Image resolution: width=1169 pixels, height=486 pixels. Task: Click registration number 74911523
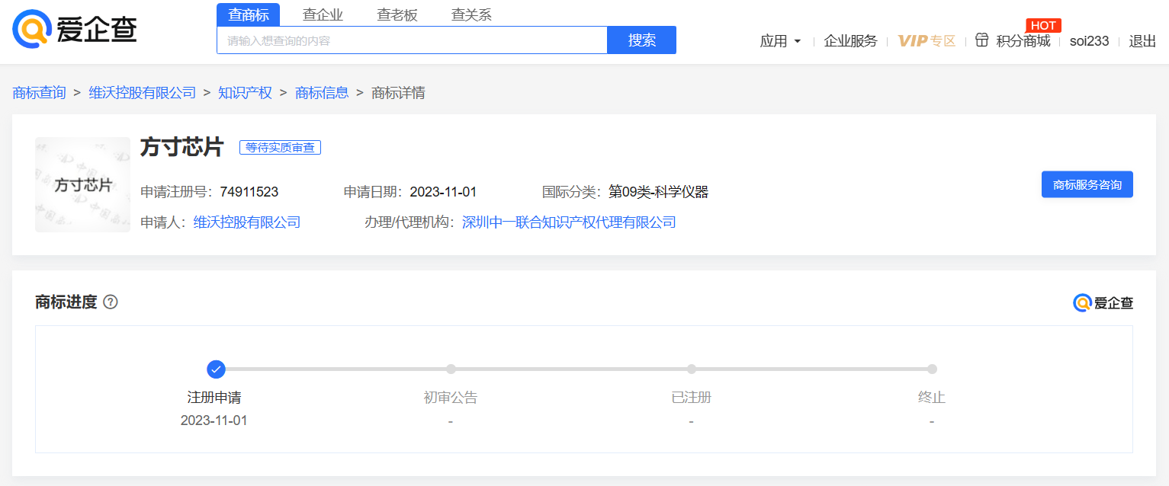(249, 192)
